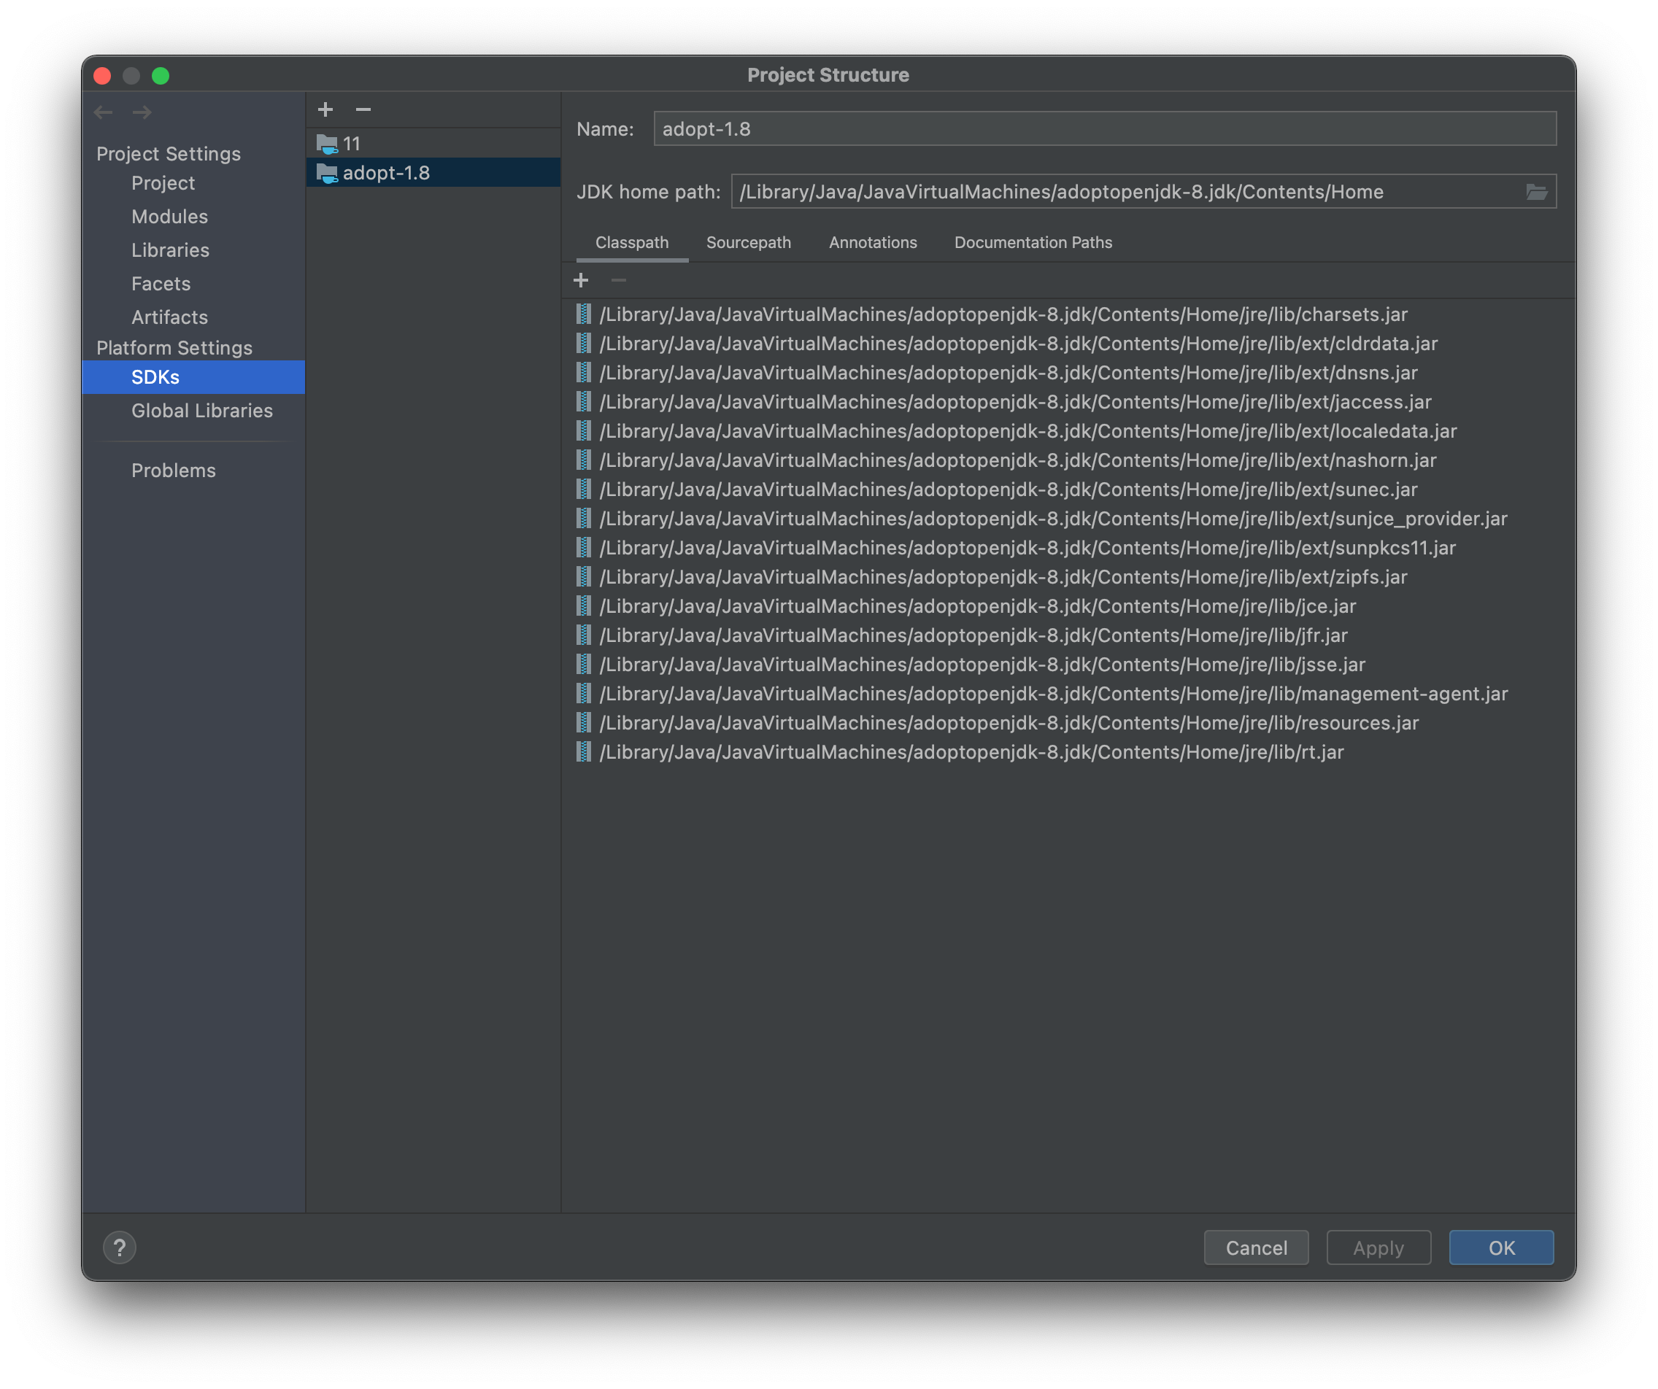Open the Problems section

click(x=174, y=471)
